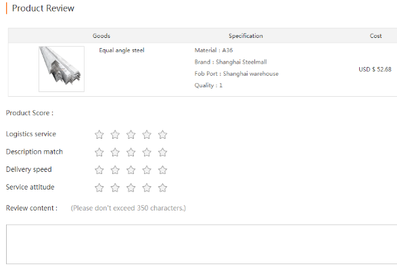Click into the Review content text box
Viewport: 397px width, 266px height.
202,244
